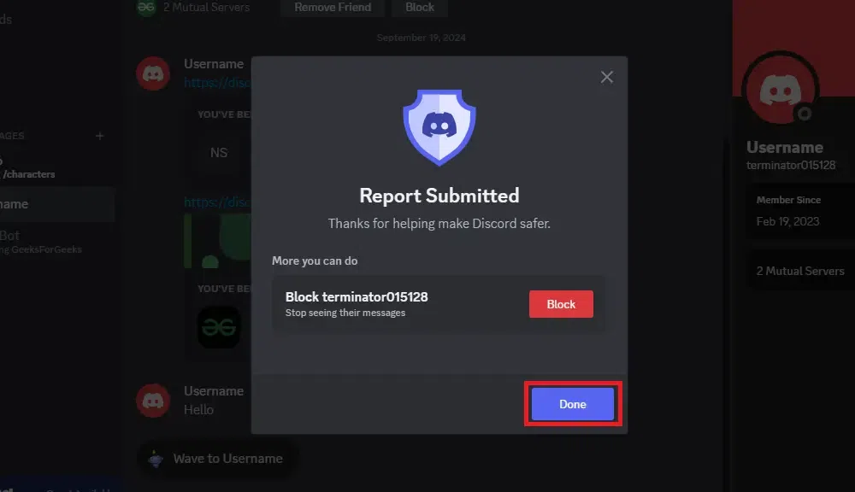Image resolution: width=855 pixels, height=492 pixels.
Task: Click the Discord shield icon in dialog
Action: pos(439,127)
